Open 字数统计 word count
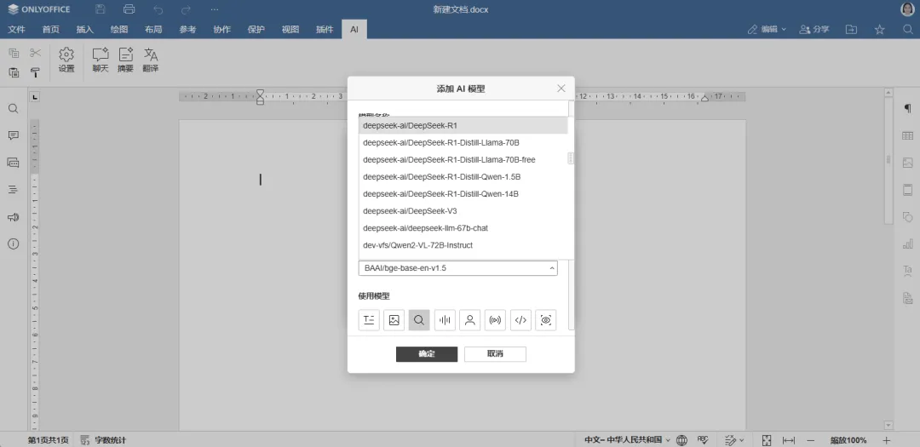Viewport: 920px width, 447px height. point(103,440)
